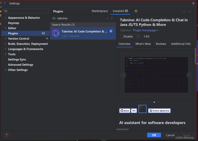Open the Reviews tab
Screen dimensions: 198x141
161,44
